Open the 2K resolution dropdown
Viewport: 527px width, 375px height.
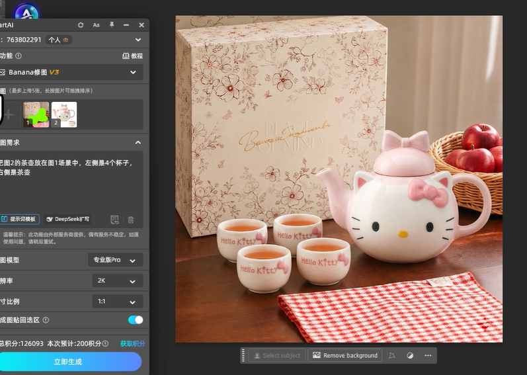click(118, 280)
